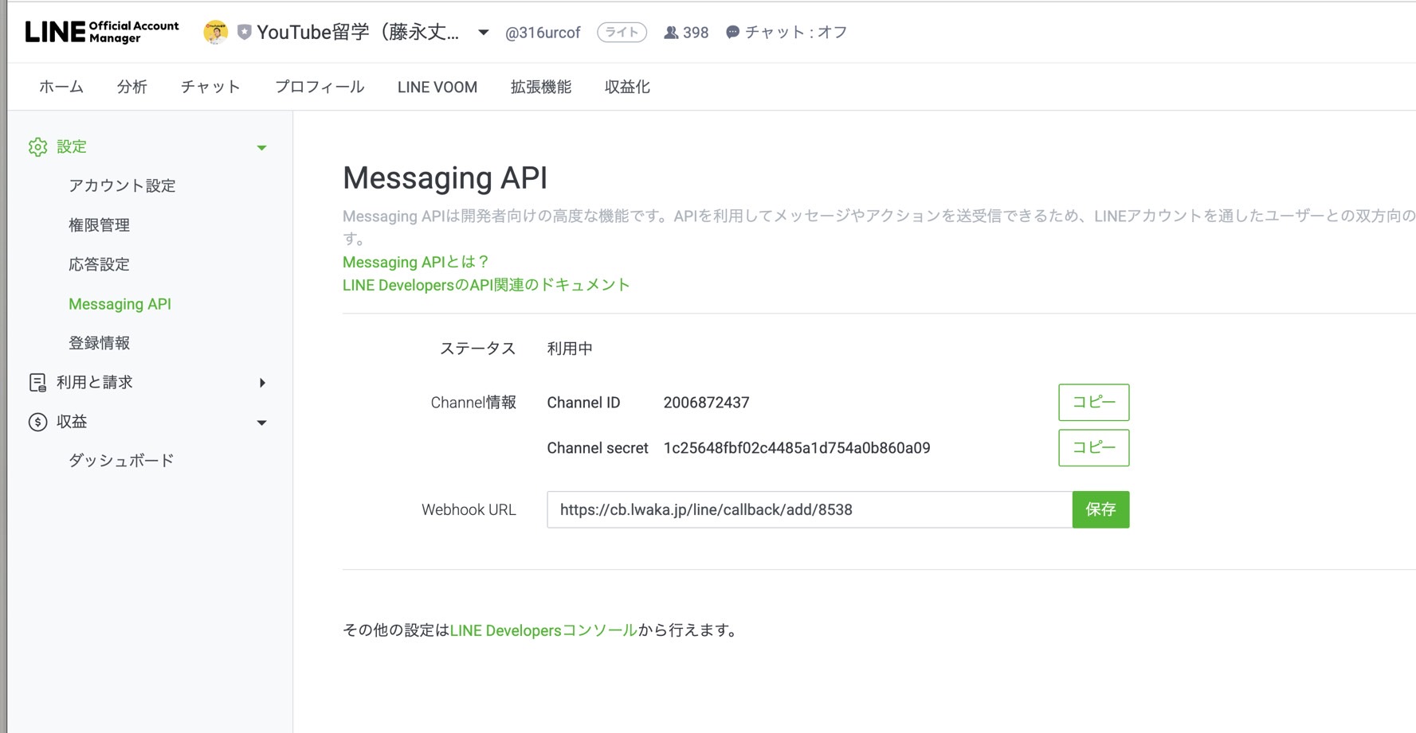Click the gear icon next to 設定
The image size is (1416, 733).
[x=37, y=146]
